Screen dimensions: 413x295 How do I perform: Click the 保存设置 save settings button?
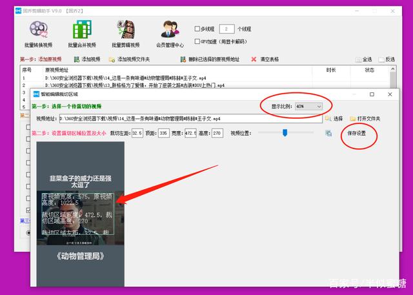pos(356,133)
